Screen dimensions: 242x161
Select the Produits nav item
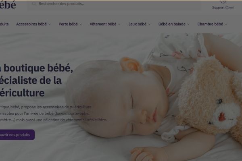(x=4, y=24)
